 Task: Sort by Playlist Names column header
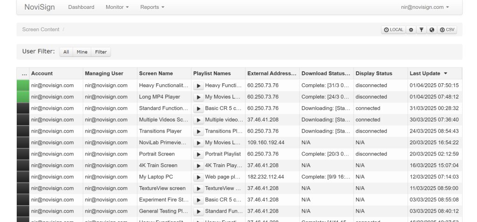tap(218, 73)
